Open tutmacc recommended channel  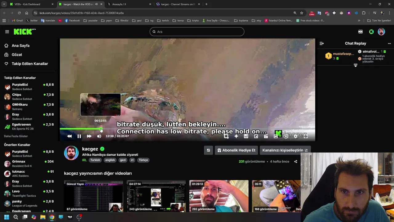click(29, 173)
